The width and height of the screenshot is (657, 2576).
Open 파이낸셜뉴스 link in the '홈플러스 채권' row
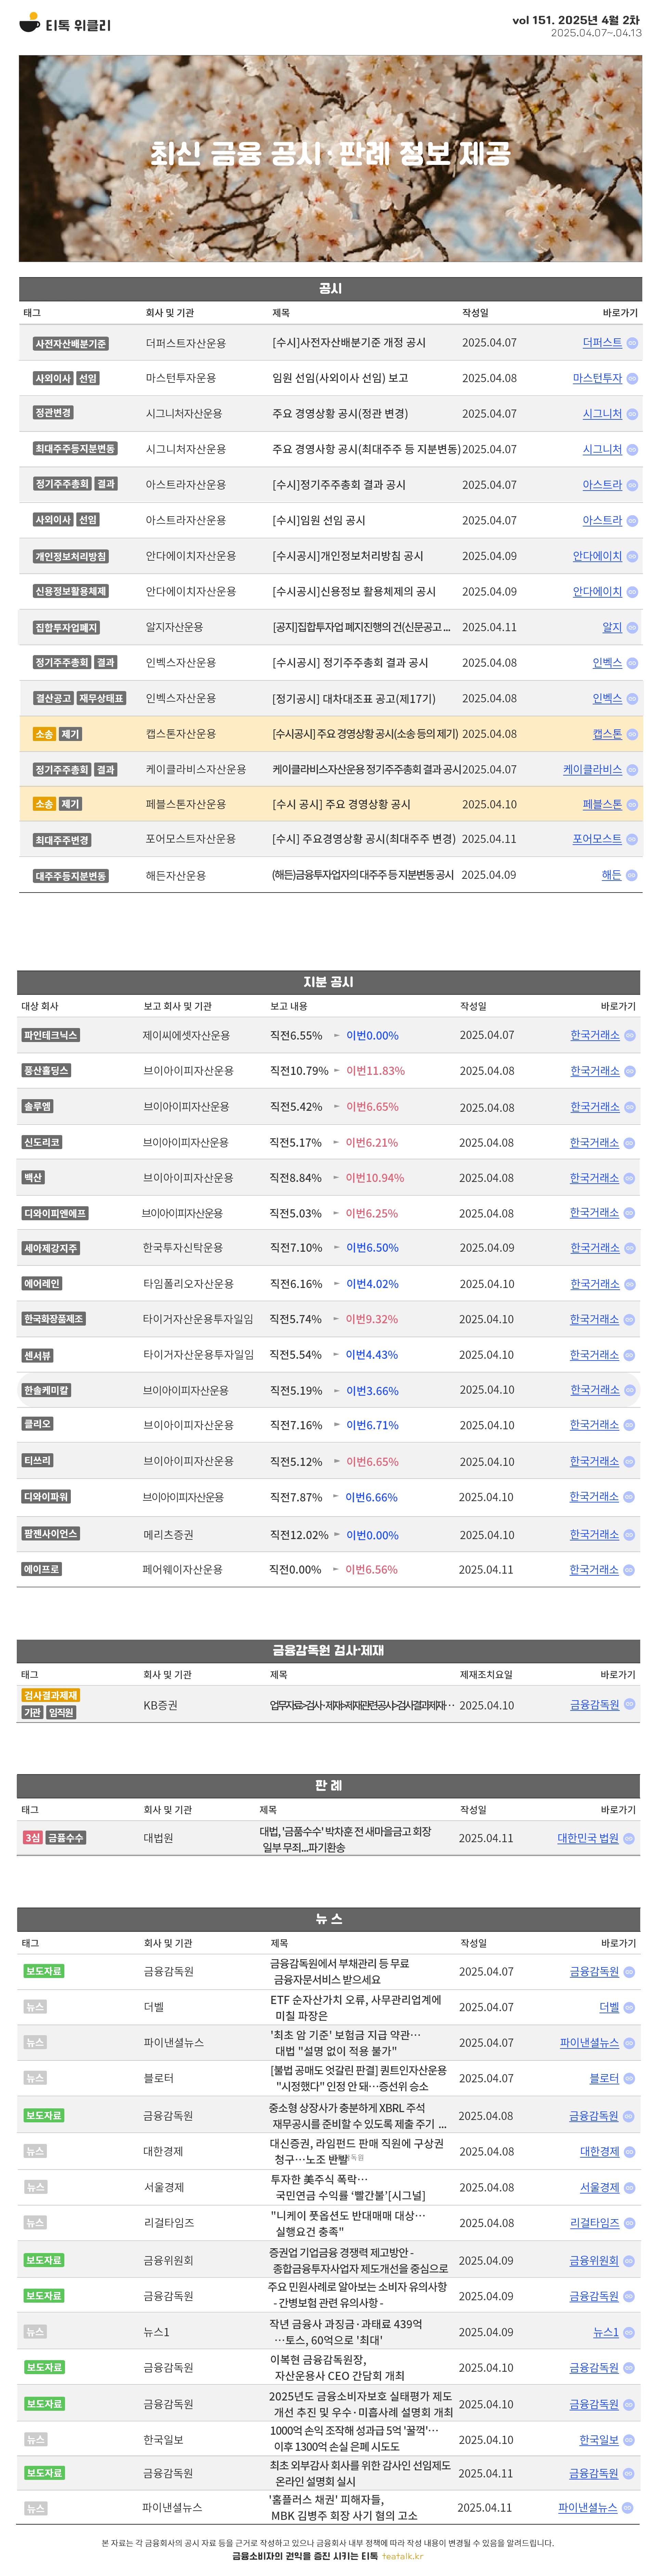(588, 2508)
